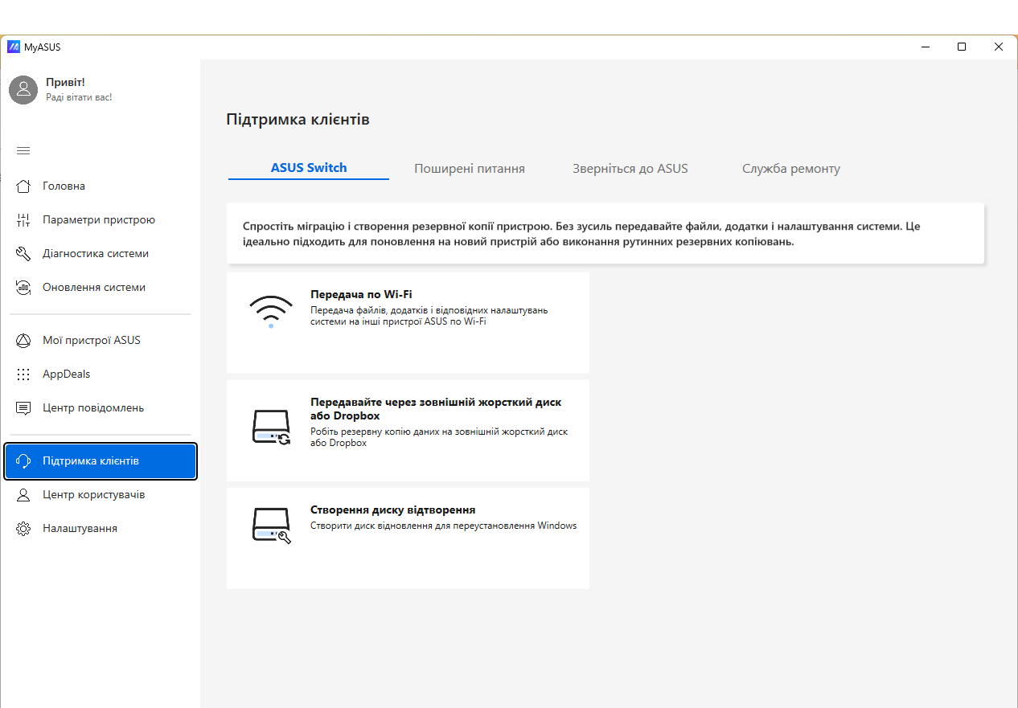Click the recovery disk wrench icon

point(271,526)
